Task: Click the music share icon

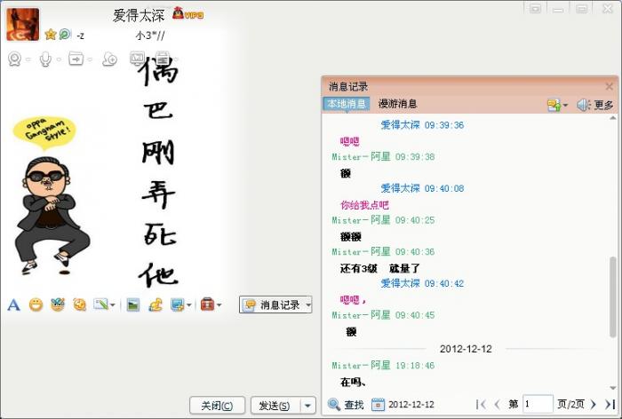Action: tap(155, 304)
